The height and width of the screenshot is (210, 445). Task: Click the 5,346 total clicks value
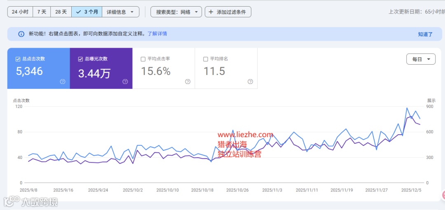[x=30, y=71]
